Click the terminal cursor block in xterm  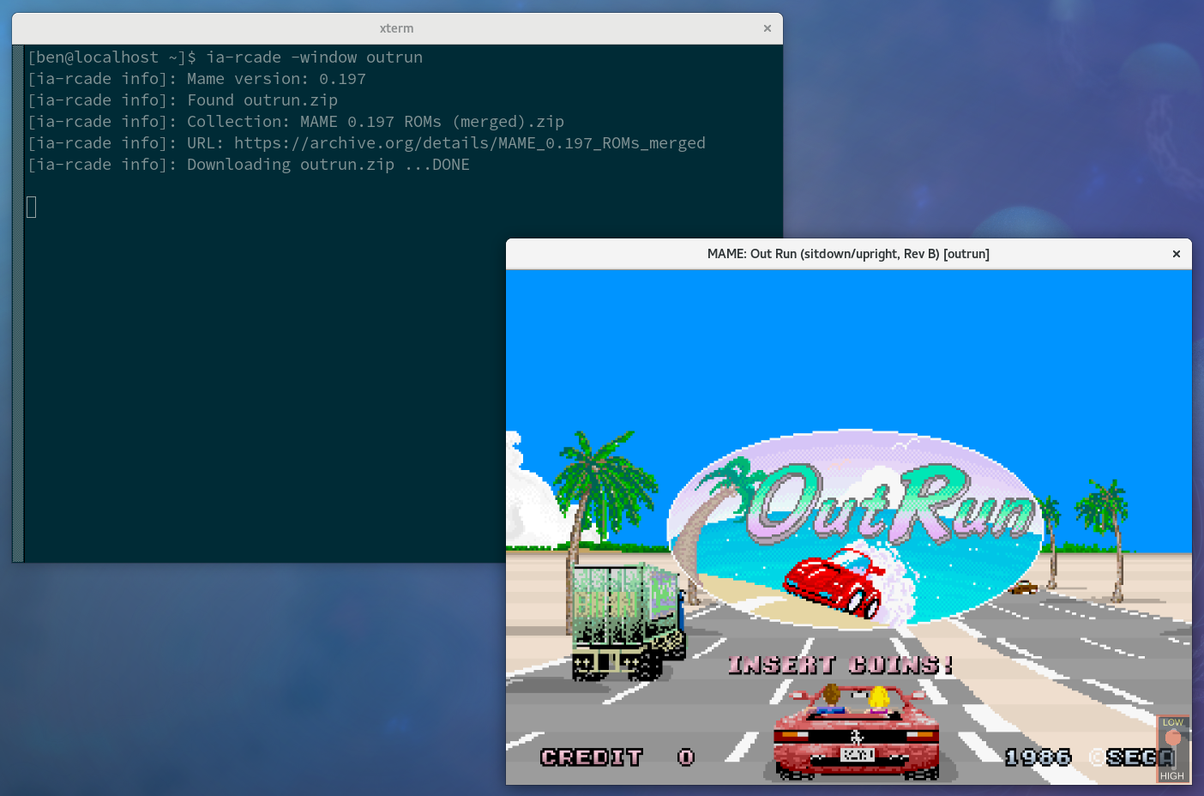click(32, 207)
